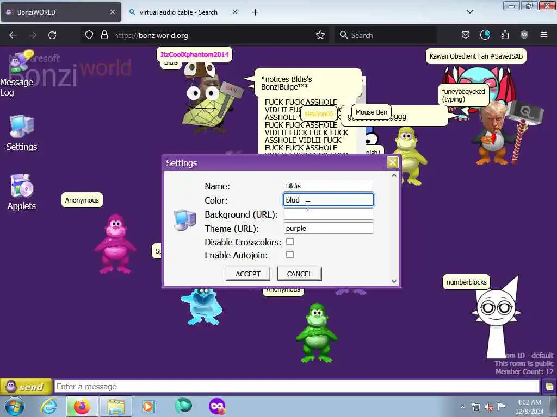Click the pink Anonymous Bonzi character
Image resolution: width=557 pixels, height=417 pixels.
pyautogui.click(x=115, y=243)
